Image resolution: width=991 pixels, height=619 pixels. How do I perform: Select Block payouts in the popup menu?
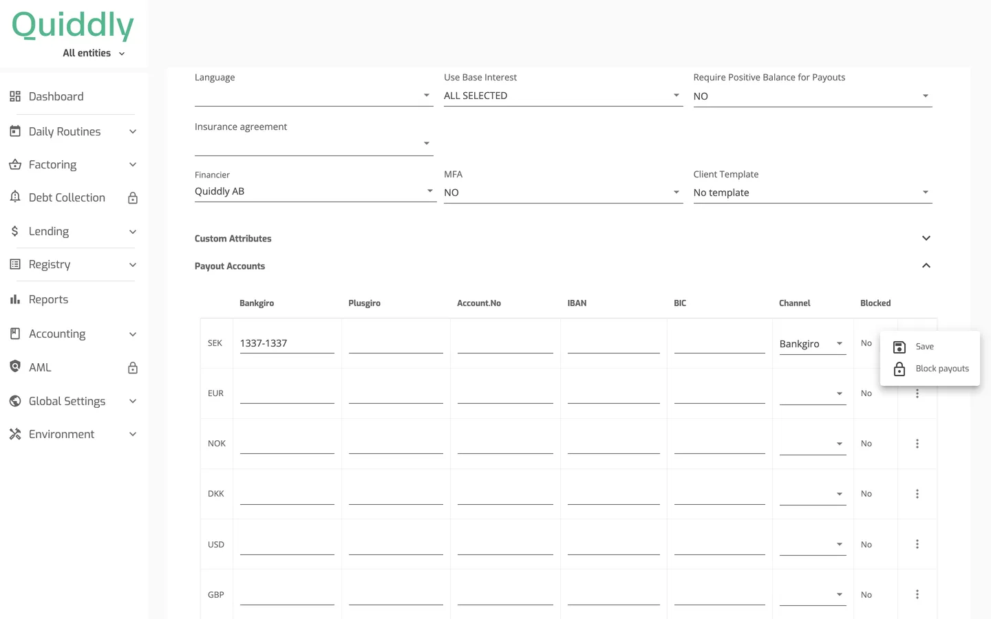(x=930, y=369)
